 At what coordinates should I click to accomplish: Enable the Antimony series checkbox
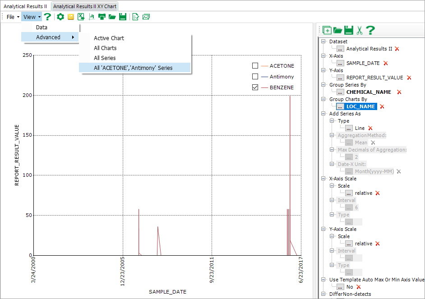(x=255, y=77)
